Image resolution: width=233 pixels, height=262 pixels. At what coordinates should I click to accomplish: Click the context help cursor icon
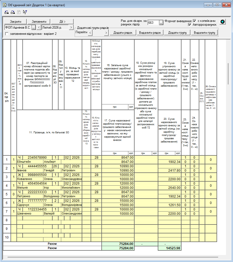click(x=25, y=12)
